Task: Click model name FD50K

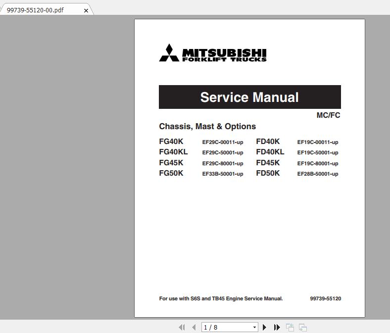Action: click(268, 173)
